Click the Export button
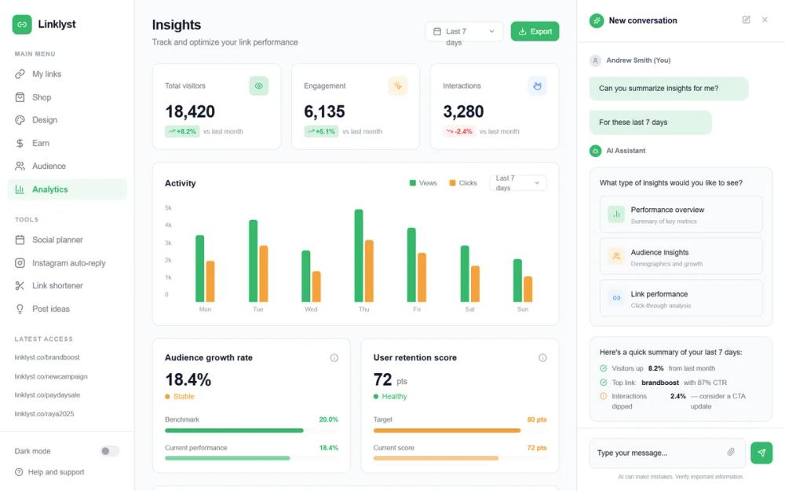This screenshot has width=785, height=491. [x=535, y=31]
